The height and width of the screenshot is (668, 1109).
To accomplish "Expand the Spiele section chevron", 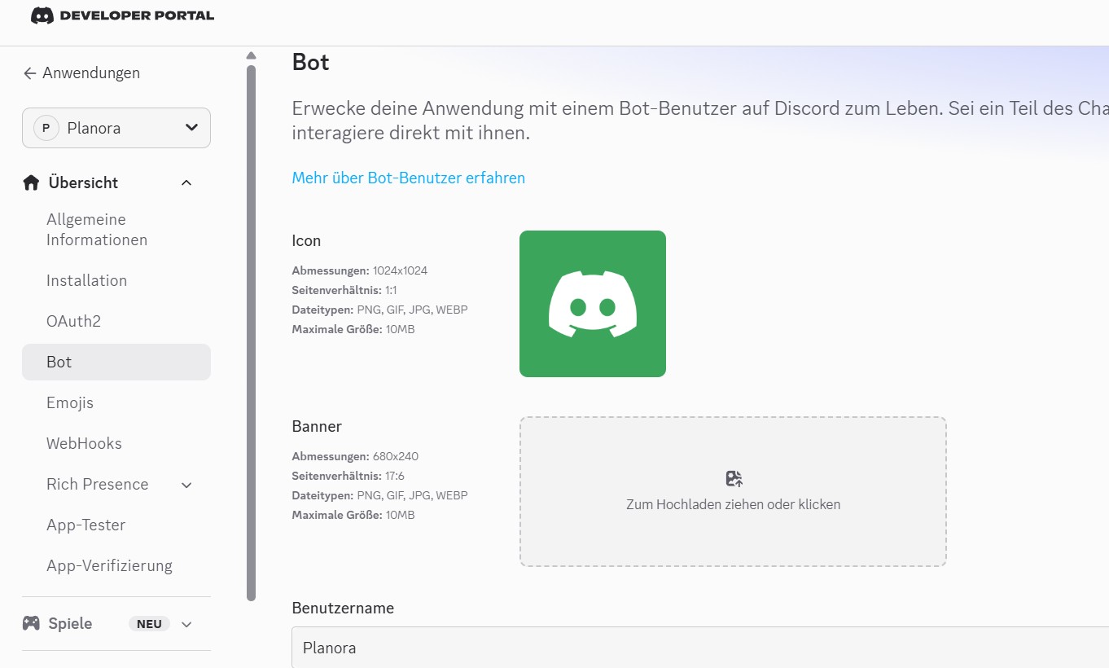I will (186, 624).
